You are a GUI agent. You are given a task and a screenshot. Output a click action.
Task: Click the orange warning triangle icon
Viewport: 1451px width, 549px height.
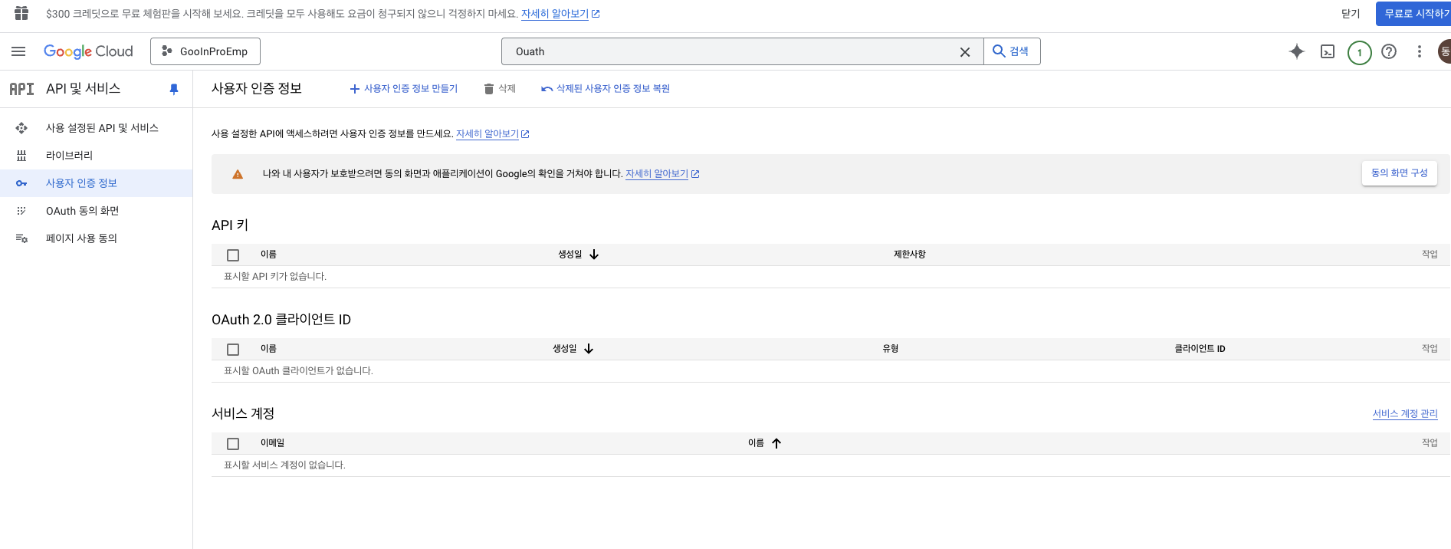[238, 174]
